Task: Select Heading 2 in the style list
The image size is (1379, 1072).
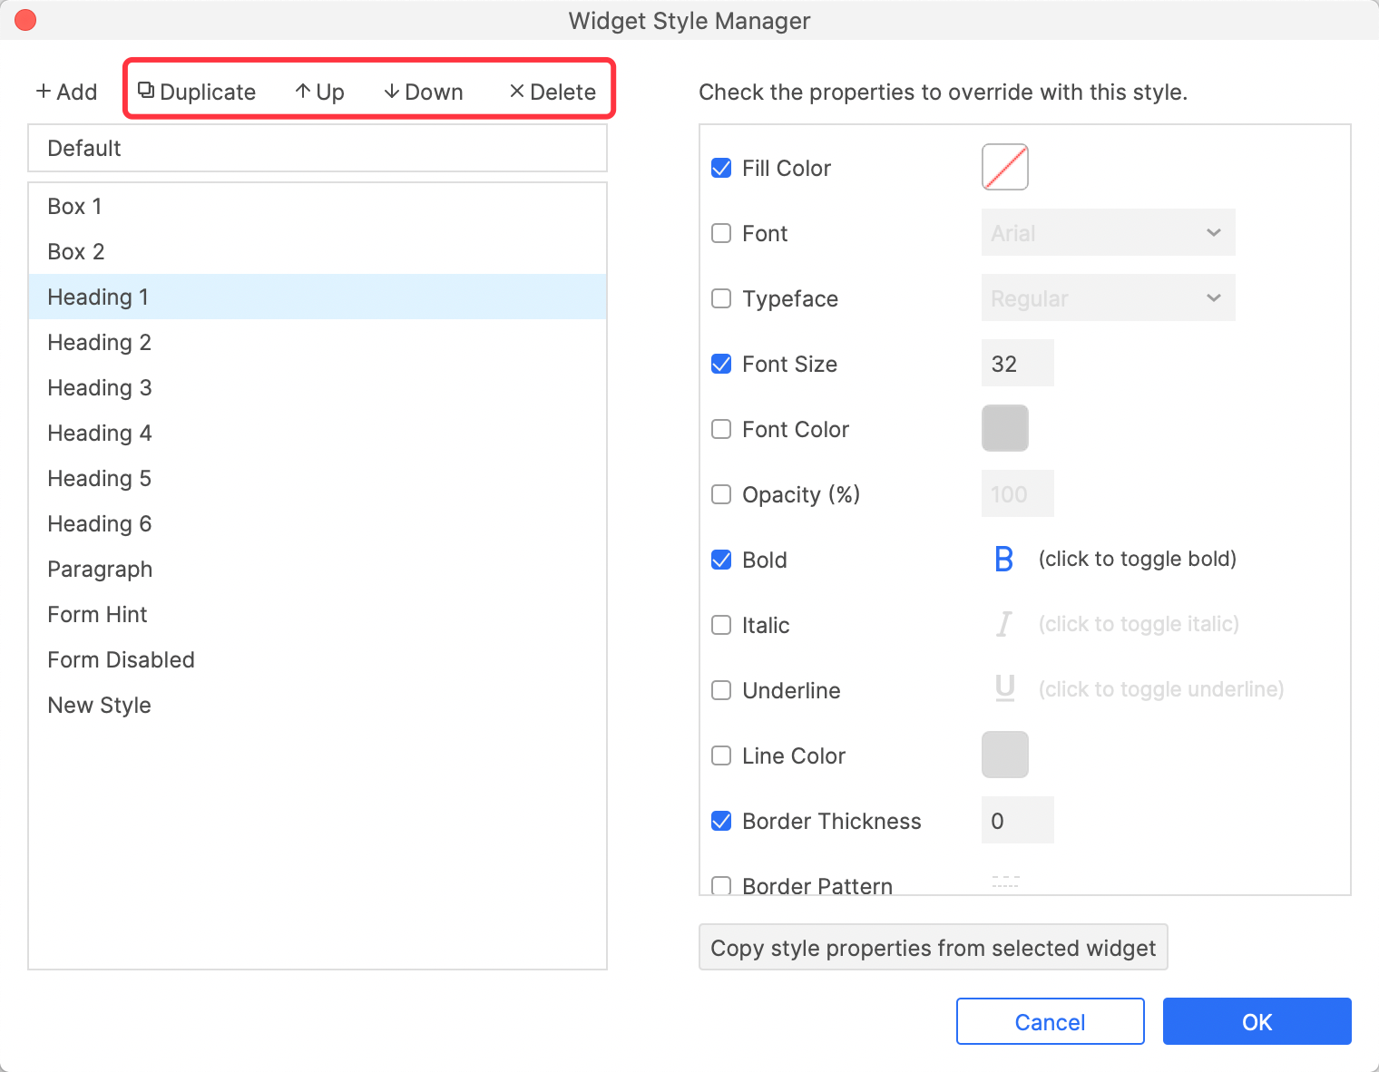Action: (100, 343)
